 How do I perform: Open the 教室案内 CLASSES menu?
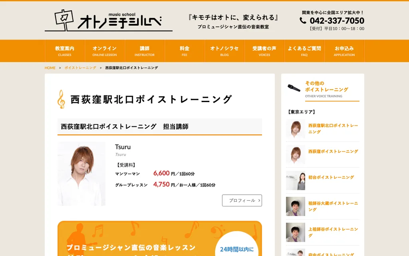(65, 51)
